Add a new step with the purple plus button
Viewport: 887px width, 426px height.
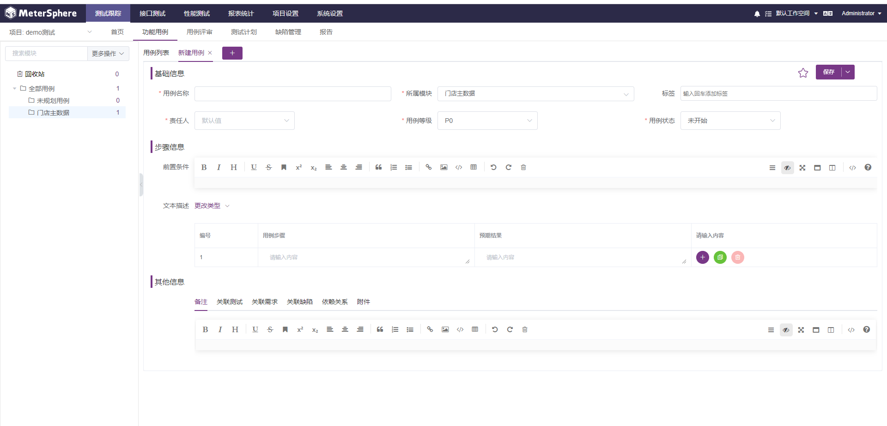(703, 257)
